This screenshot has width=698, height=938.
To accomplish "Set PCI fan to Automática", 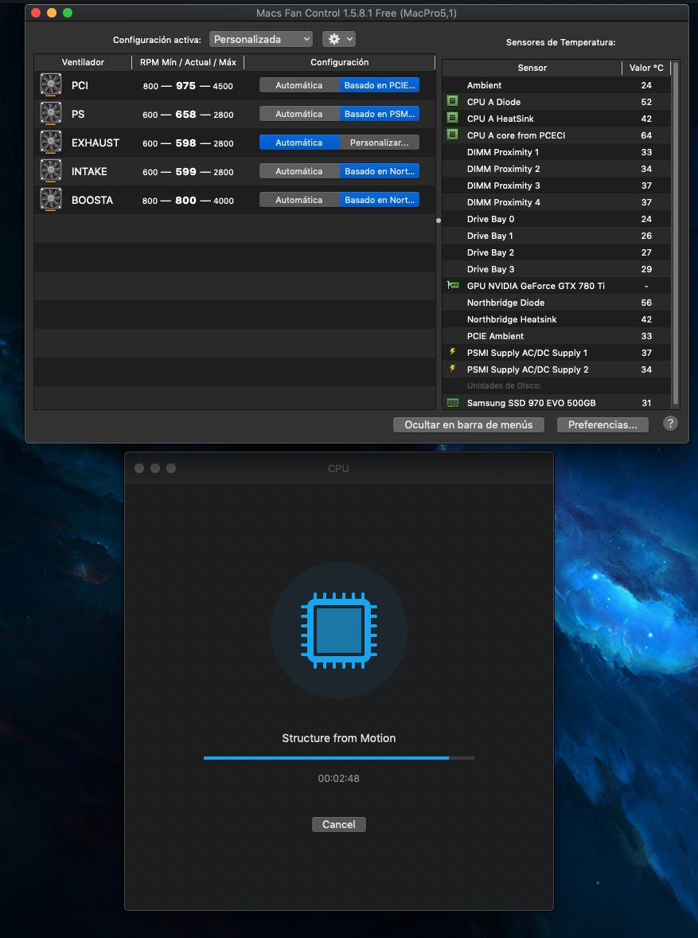I will click(299, 85).
